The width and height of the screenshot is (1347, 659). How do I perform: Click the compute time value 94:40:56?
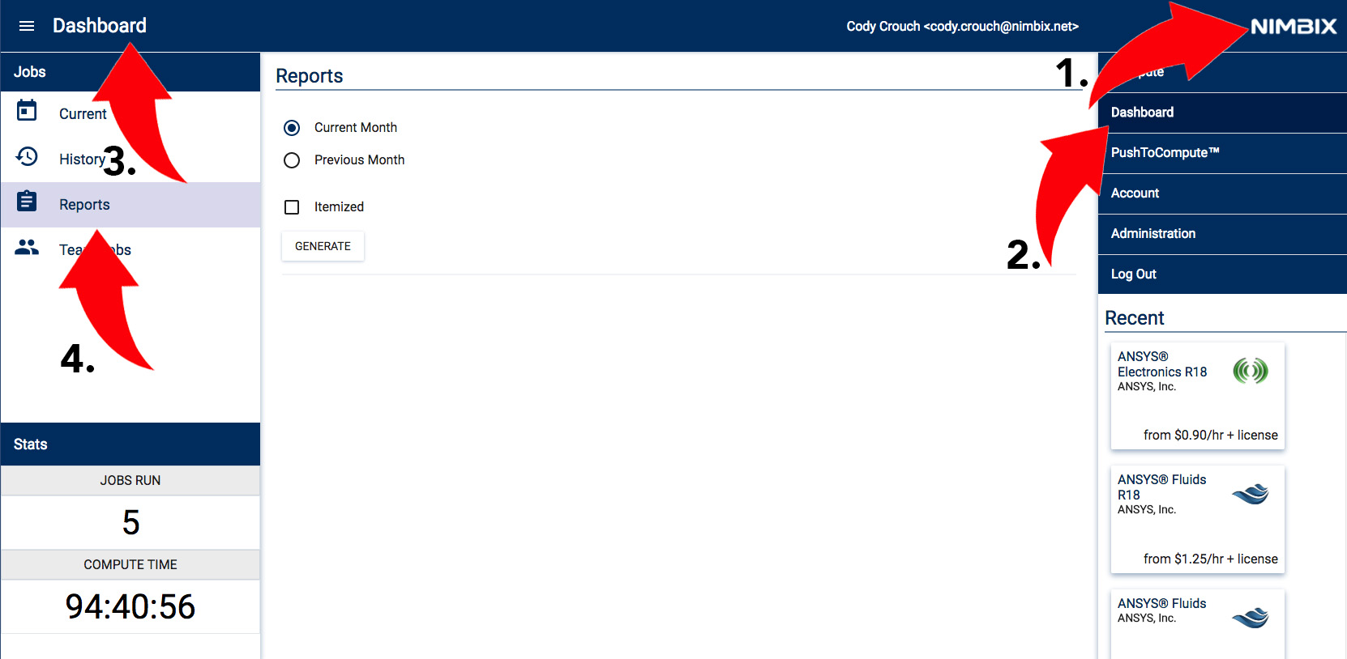click(x=130, y=606)
